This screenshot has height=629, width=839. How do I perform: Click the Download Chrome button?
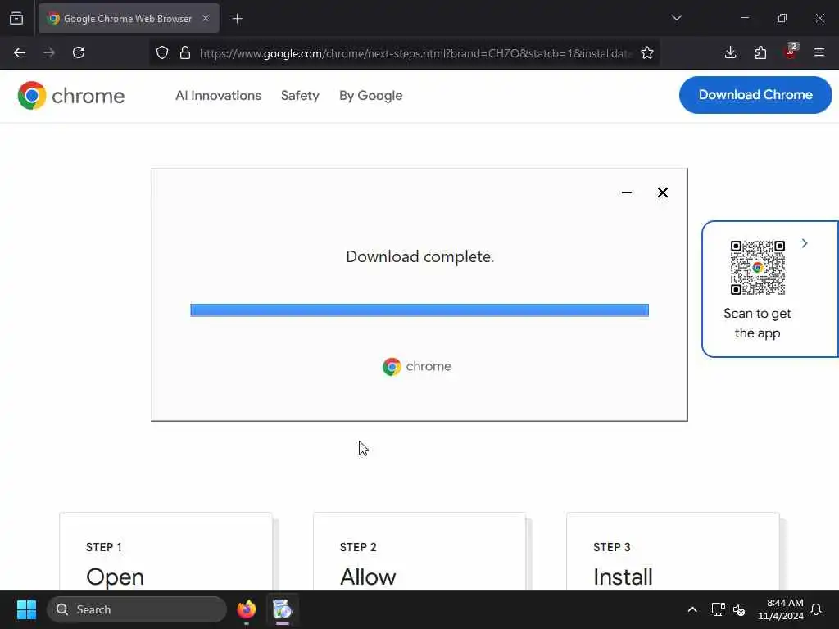755,95
